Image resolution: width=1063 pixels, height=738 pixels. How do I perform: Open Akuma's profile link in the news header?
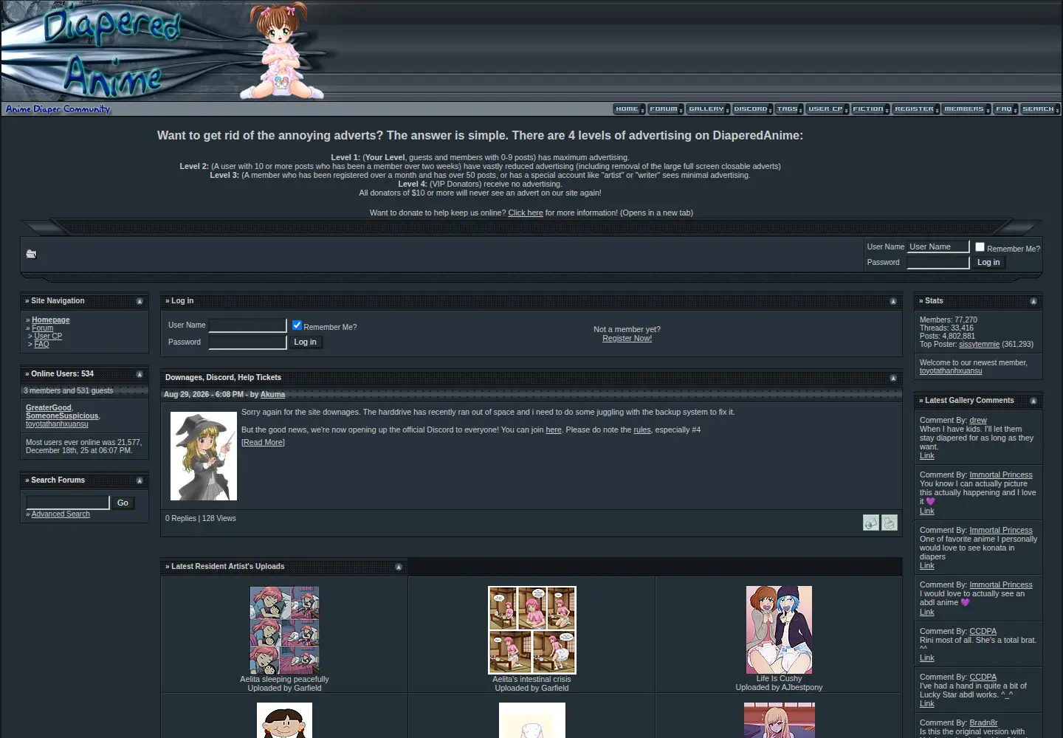pyautogui.click(x=272, y=395)
